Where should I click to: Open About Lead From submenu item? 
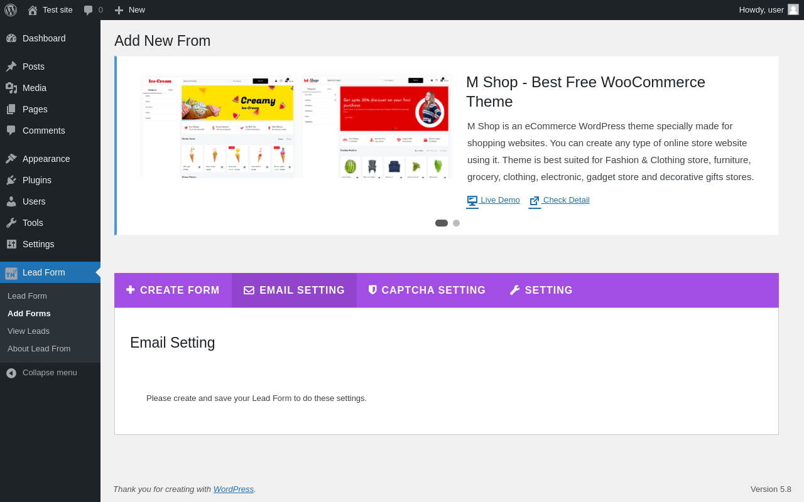click(x=39, y=348)
